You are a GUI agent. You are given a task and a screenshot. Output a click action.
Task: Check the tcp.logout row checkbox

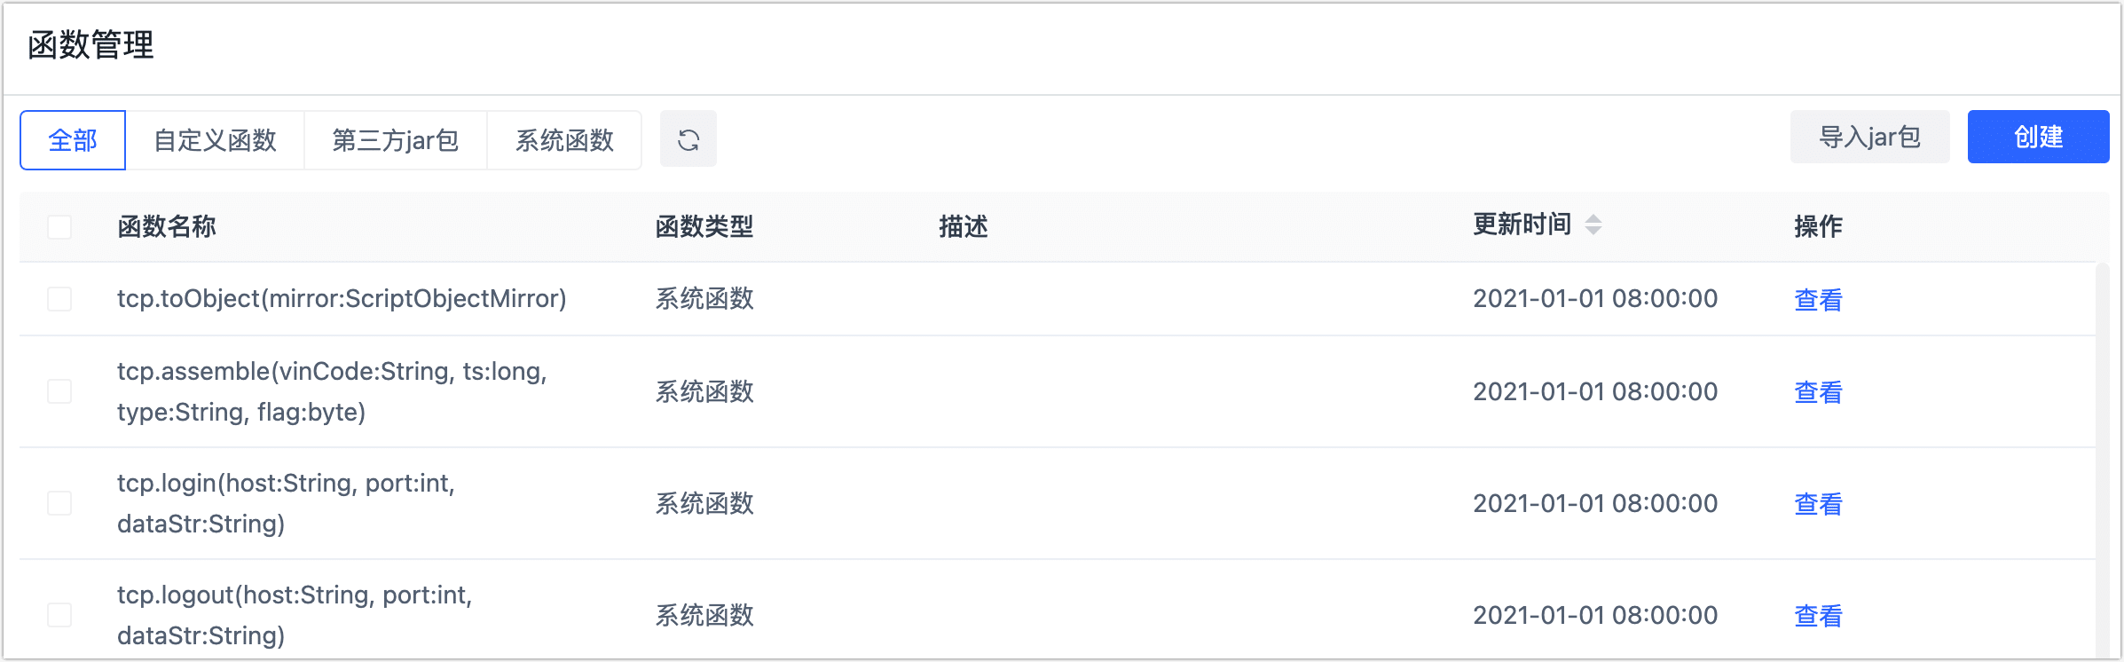(59, 615)
